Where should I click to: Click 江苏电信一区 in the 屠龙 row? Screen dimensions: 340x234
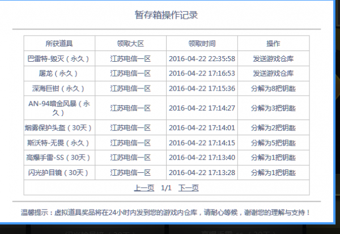click(x=130, y=74)
